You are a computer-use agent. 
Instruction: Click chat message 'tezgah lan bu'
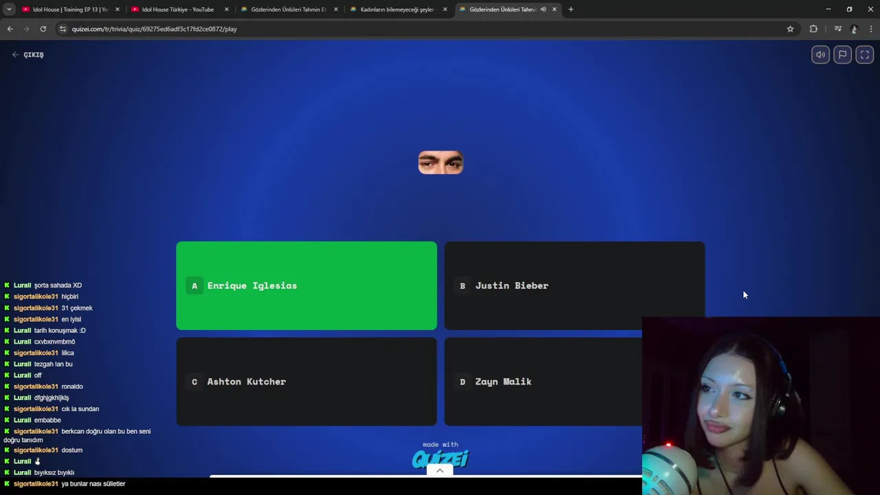[x=53, y=364]
